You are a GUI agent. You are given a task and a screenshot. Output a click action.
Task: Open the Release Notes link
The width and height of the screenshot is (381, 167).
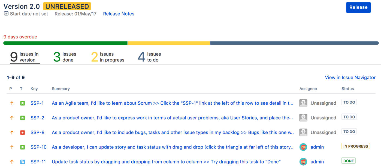119,14
